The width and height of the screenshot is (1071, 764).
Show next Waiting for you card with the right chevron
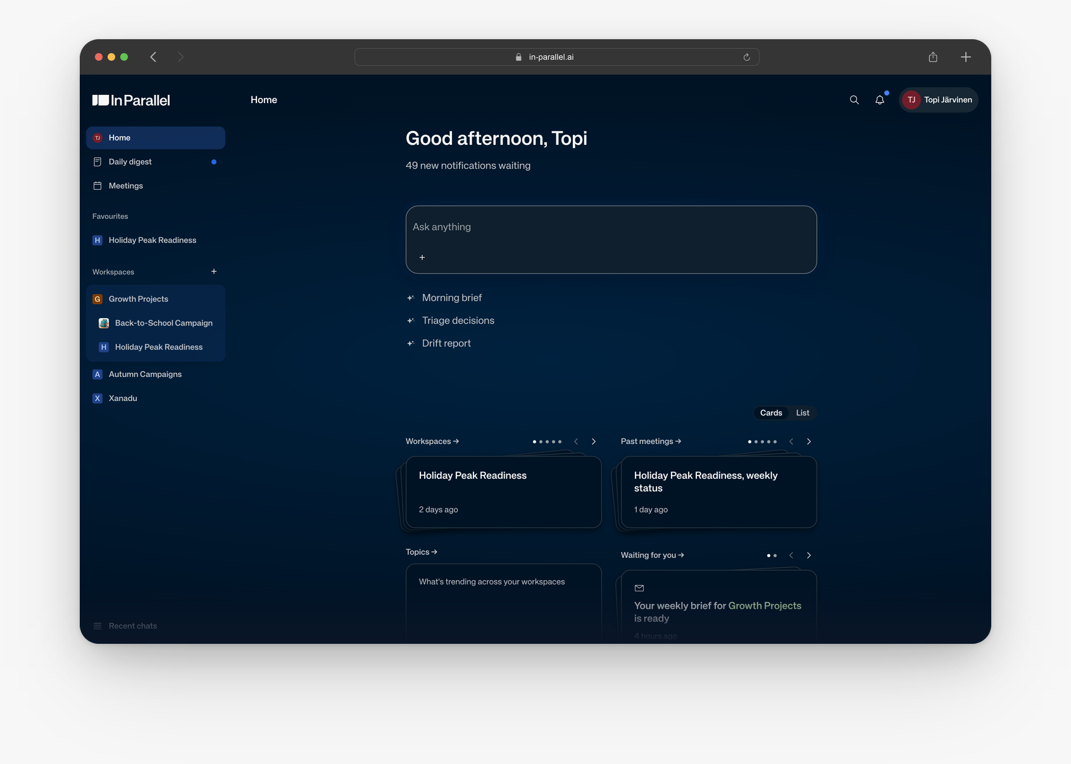pyautogui.click(x=809, y=555)
